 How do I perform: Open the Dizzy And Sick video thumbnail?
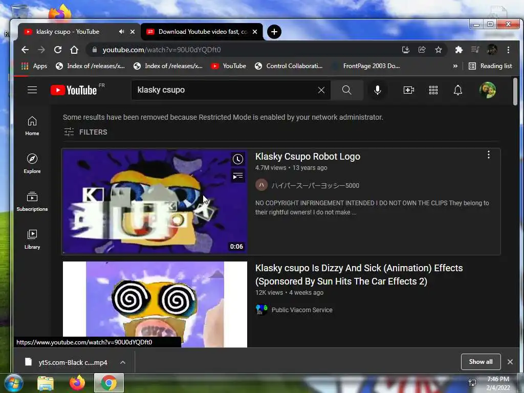[155, 304]
